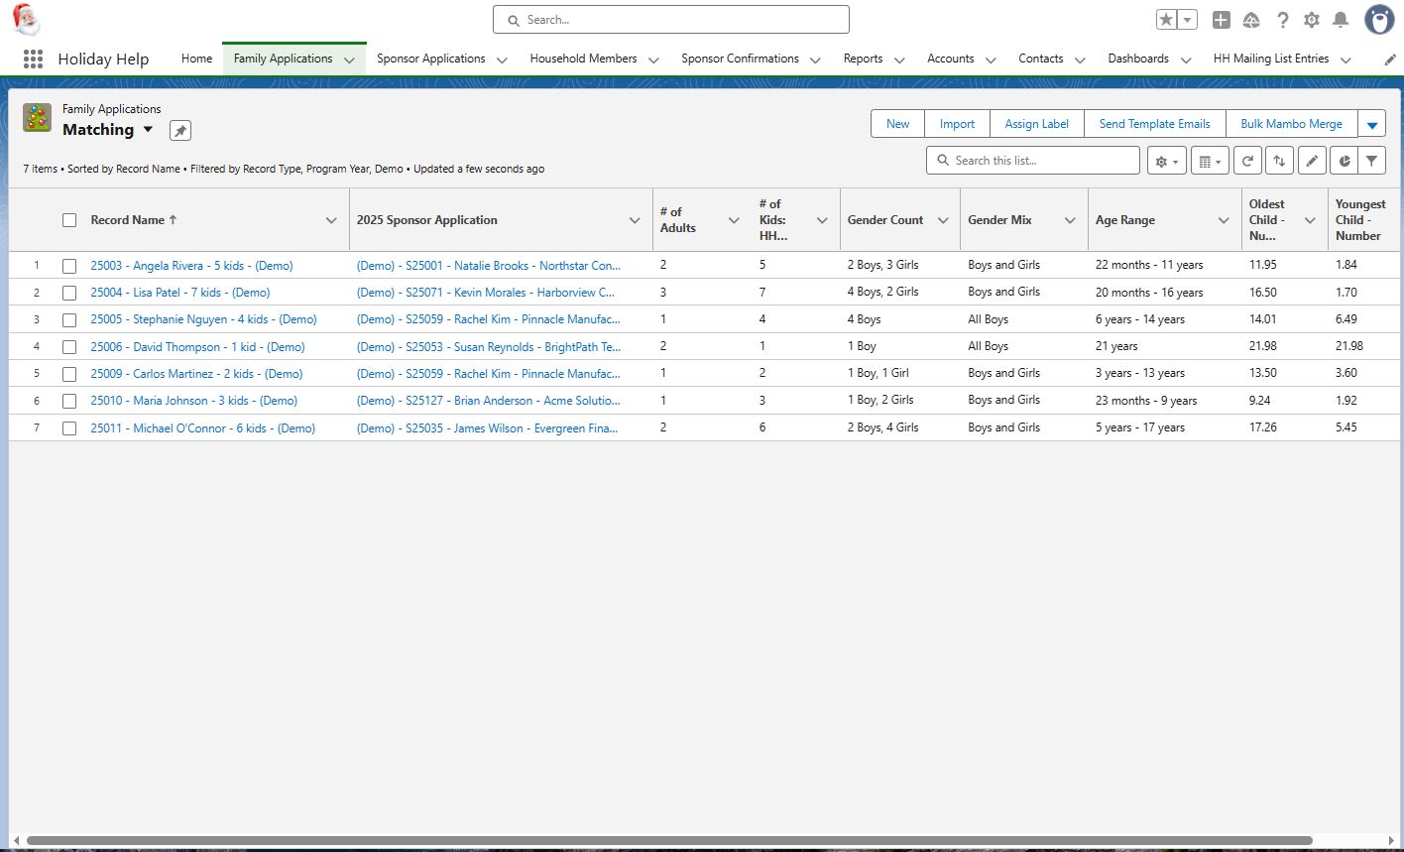This screenshot has width=1404, height=852.
Task: Open the App Launcher grid icon
Action: tap(33, 59)
